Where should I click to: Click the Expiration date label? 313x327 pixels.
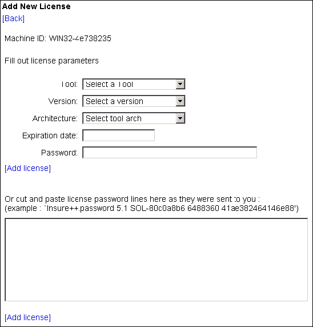[x=50, y=135]
